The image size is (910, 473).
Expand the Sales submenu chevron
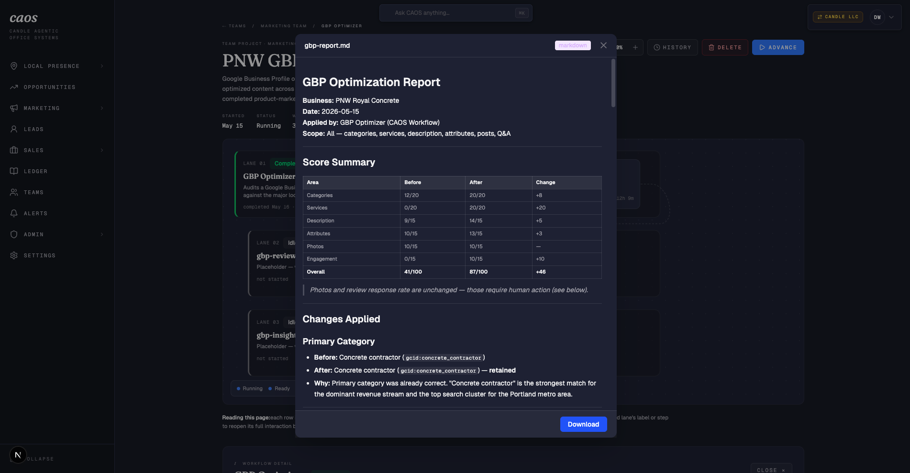point(102,150)
